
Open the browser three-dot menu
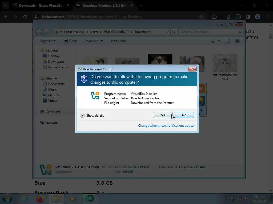pos(267,17)
